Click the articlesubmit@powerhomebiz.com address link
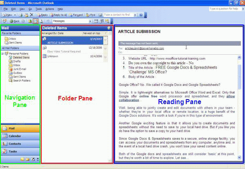 coord(145,49)
